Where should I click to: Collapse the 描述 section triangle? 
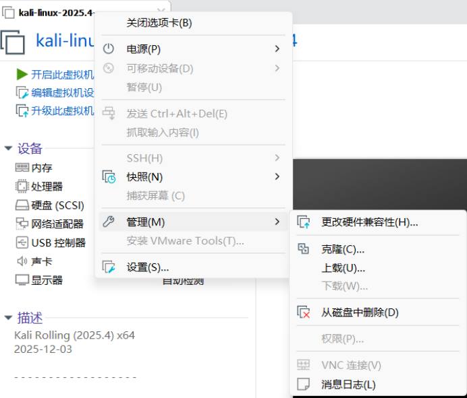[x=8, y=318]
